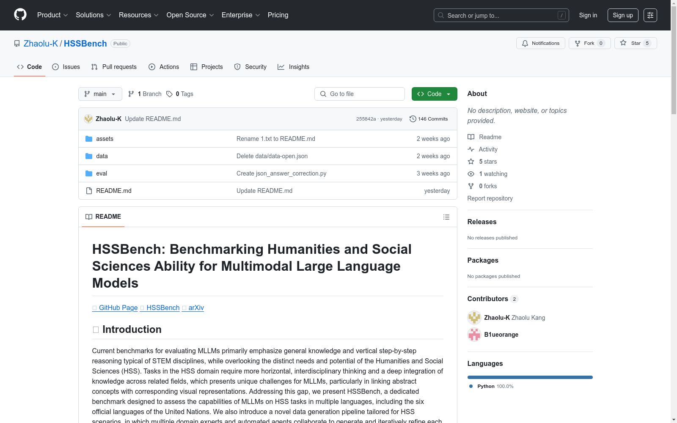The width and height of the screenshot is (677, 423).
Task: Click the Search or jump to field
Action: pos(501,15)
